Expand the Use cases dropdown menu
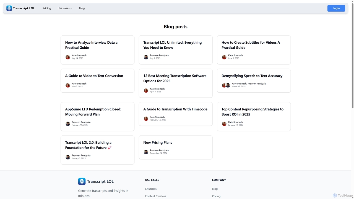 [65, 8]
